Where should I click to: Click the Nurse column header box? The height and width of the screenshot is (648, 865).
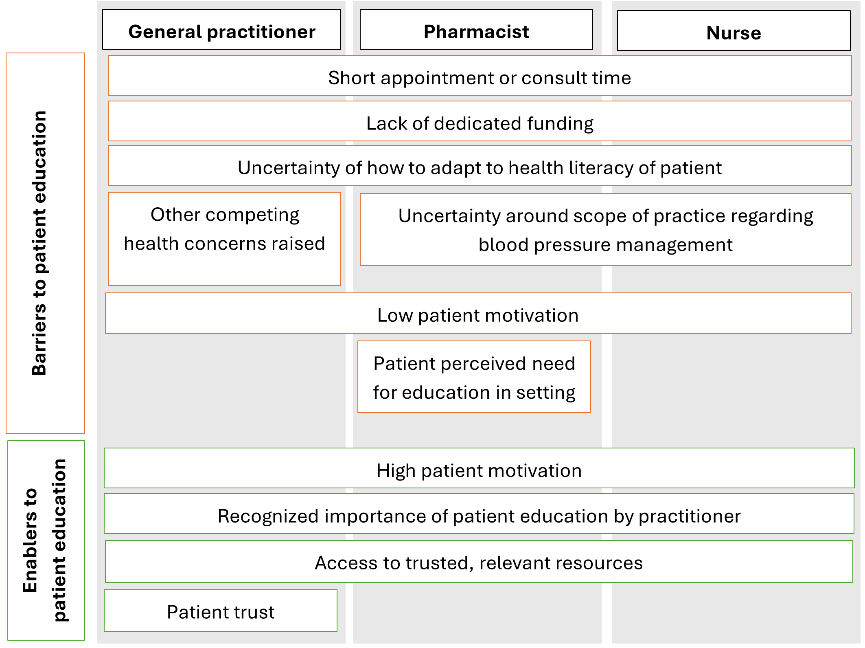pos(734,31)
